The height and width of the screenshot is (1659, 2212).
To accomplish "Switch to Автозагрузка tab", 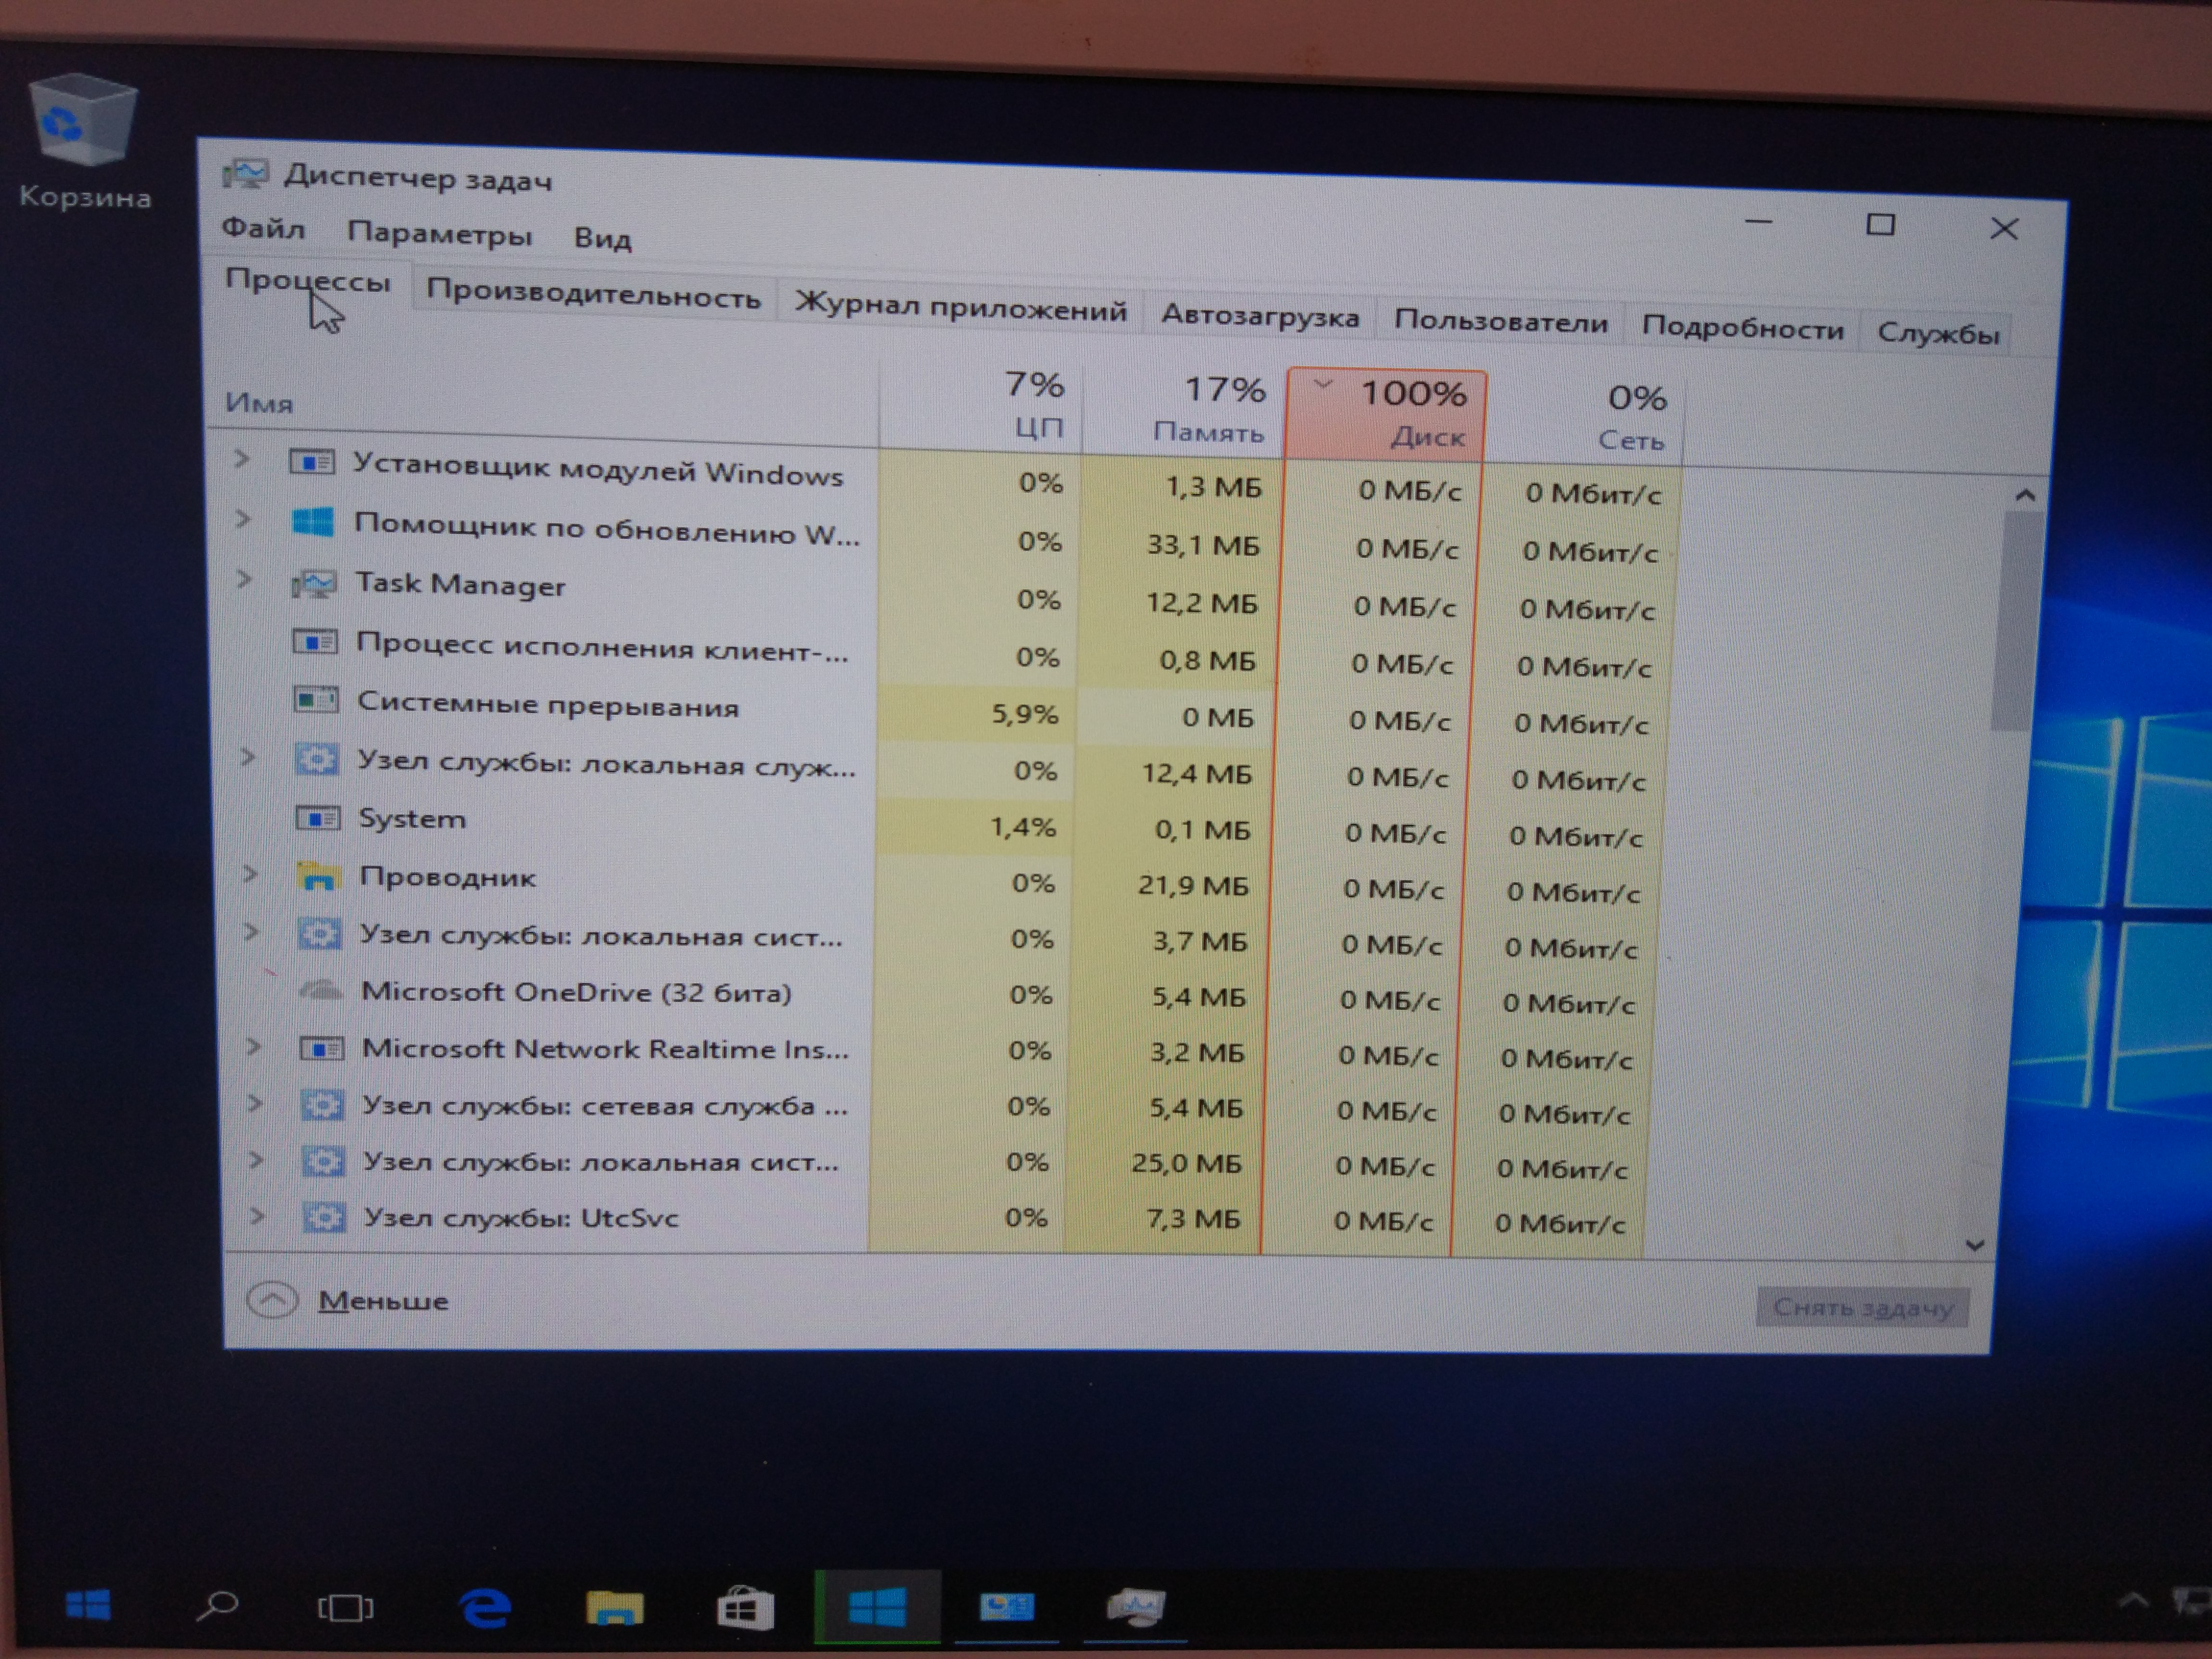I will pos(1260,316).
